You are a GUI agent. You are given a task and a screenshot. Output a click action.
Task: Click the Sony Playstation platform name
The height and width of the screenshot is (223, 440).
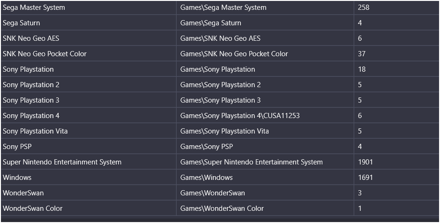[x=28, y=69]
